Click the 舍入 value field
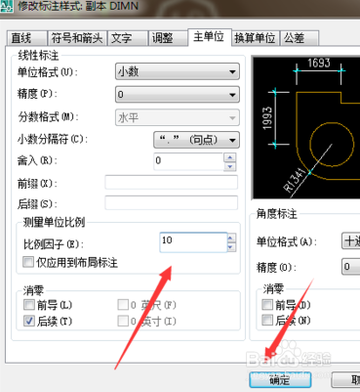 [188, 161]
